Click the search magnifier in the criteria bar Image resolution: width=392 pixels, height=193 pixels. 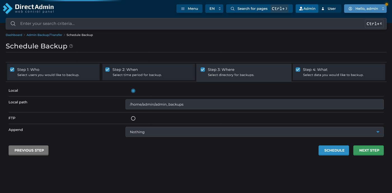pyautogui.click(x=13, y=23)
